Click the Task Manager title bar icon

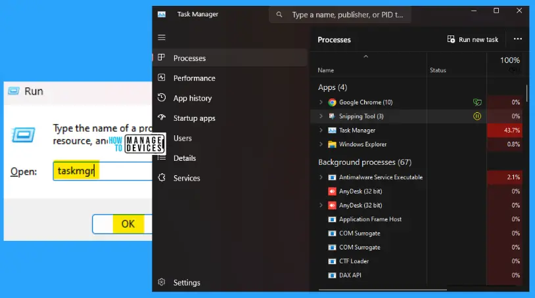coord(162,14)
